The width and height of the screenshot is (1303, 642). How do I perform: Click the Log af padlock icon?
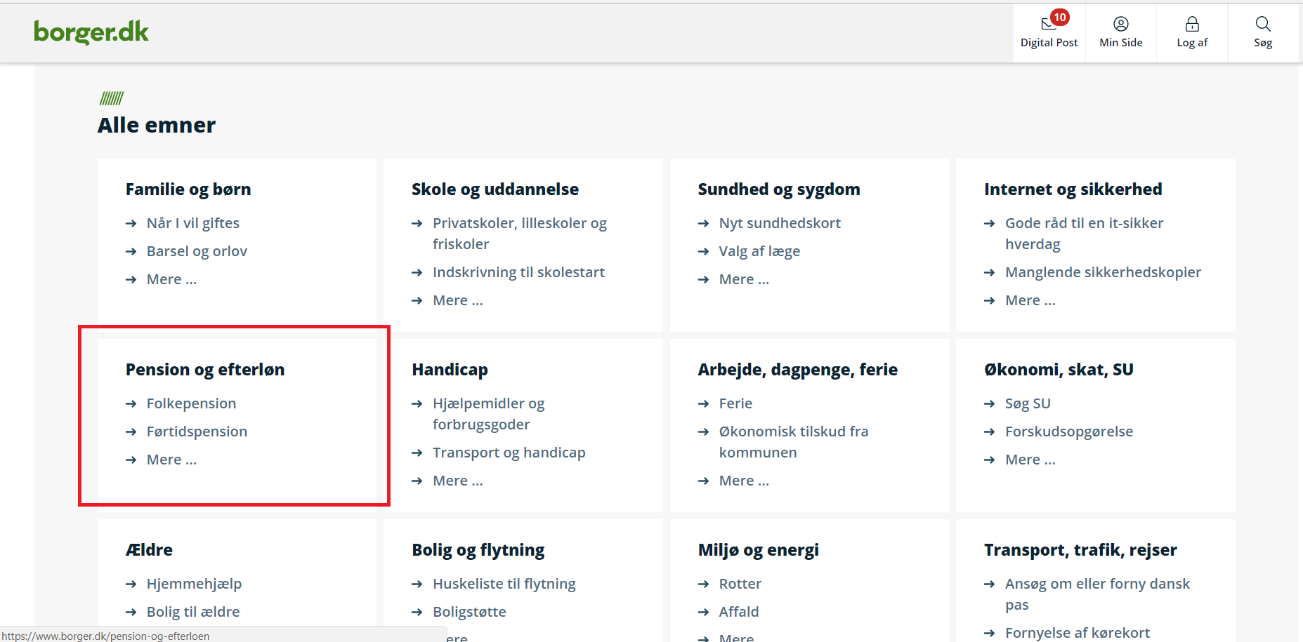(x=1192, y=24)
